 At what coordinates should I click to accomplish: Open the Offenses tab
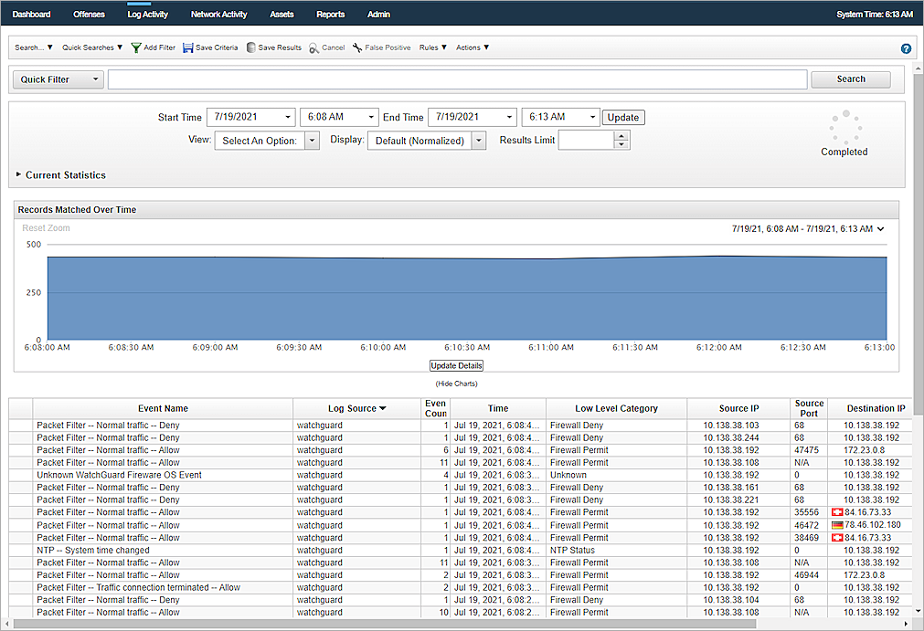pos(89,15)
